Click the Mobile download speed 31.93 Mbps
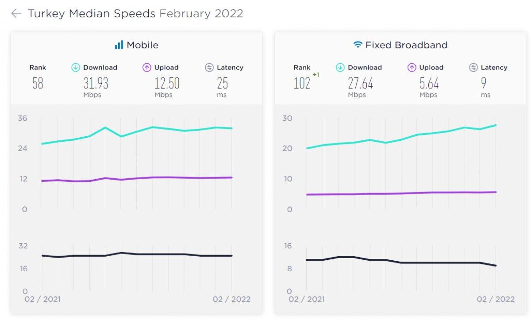531x320 pixels. point(96,83)
